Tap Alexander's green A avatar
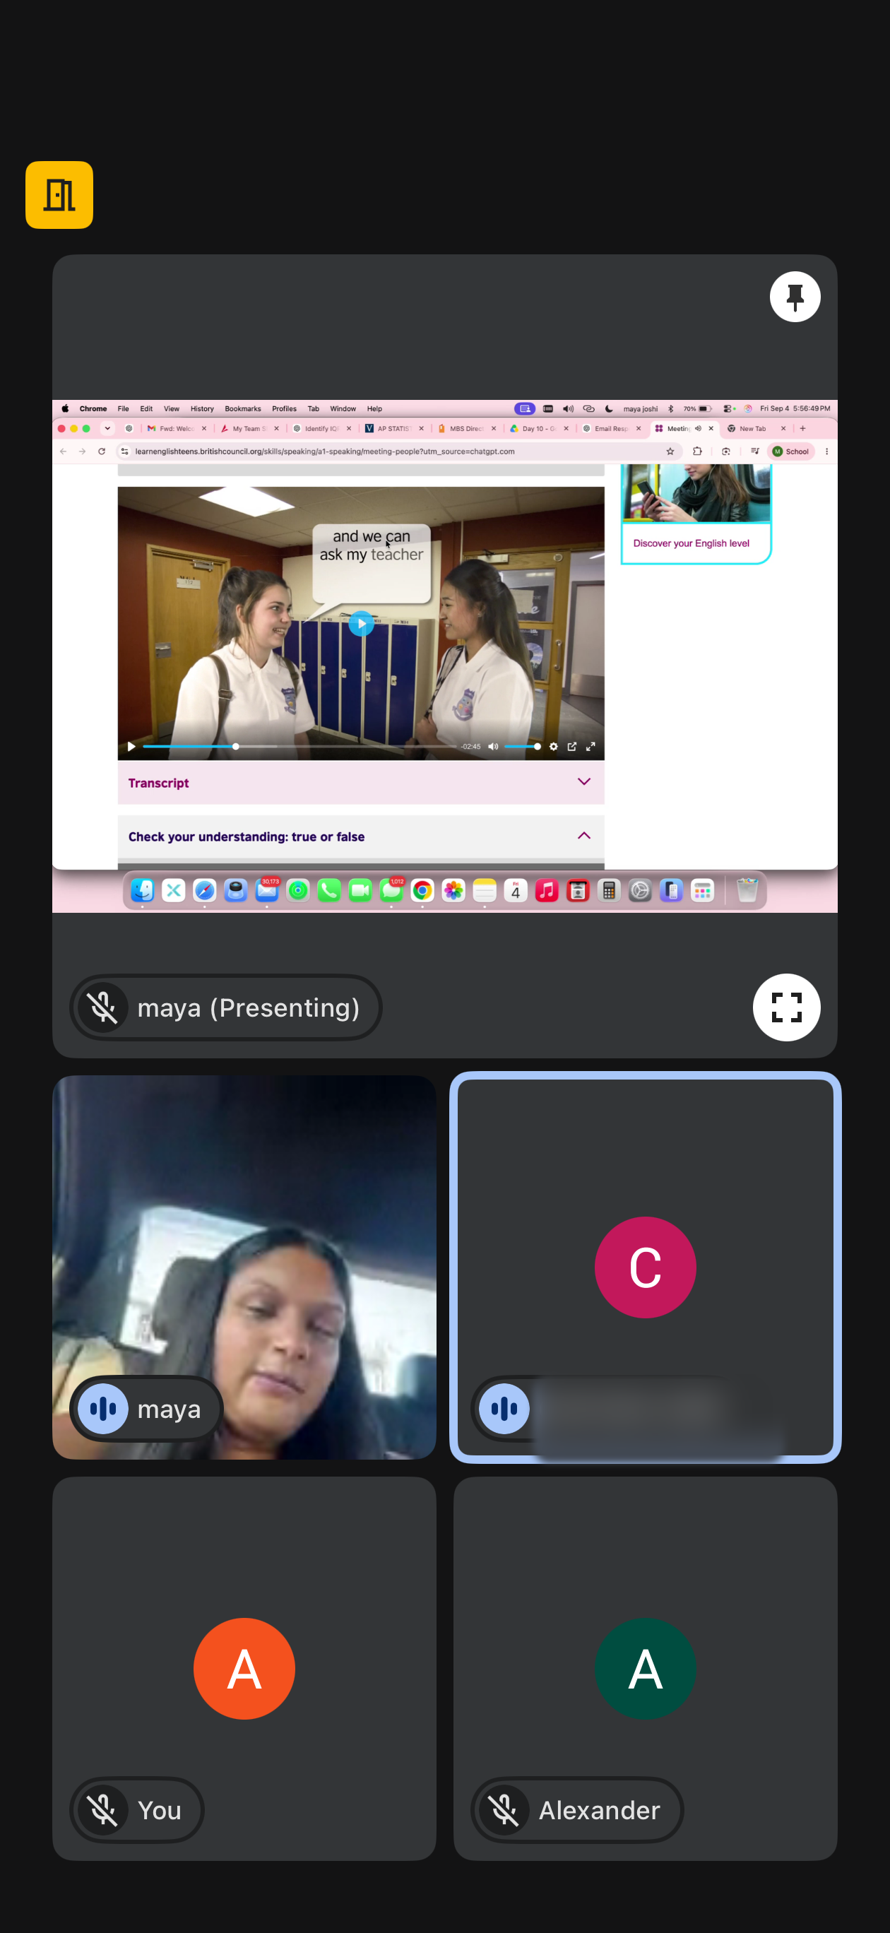Image resolution: width=890 pixels, height=1933 pixels. [646, 1668]
